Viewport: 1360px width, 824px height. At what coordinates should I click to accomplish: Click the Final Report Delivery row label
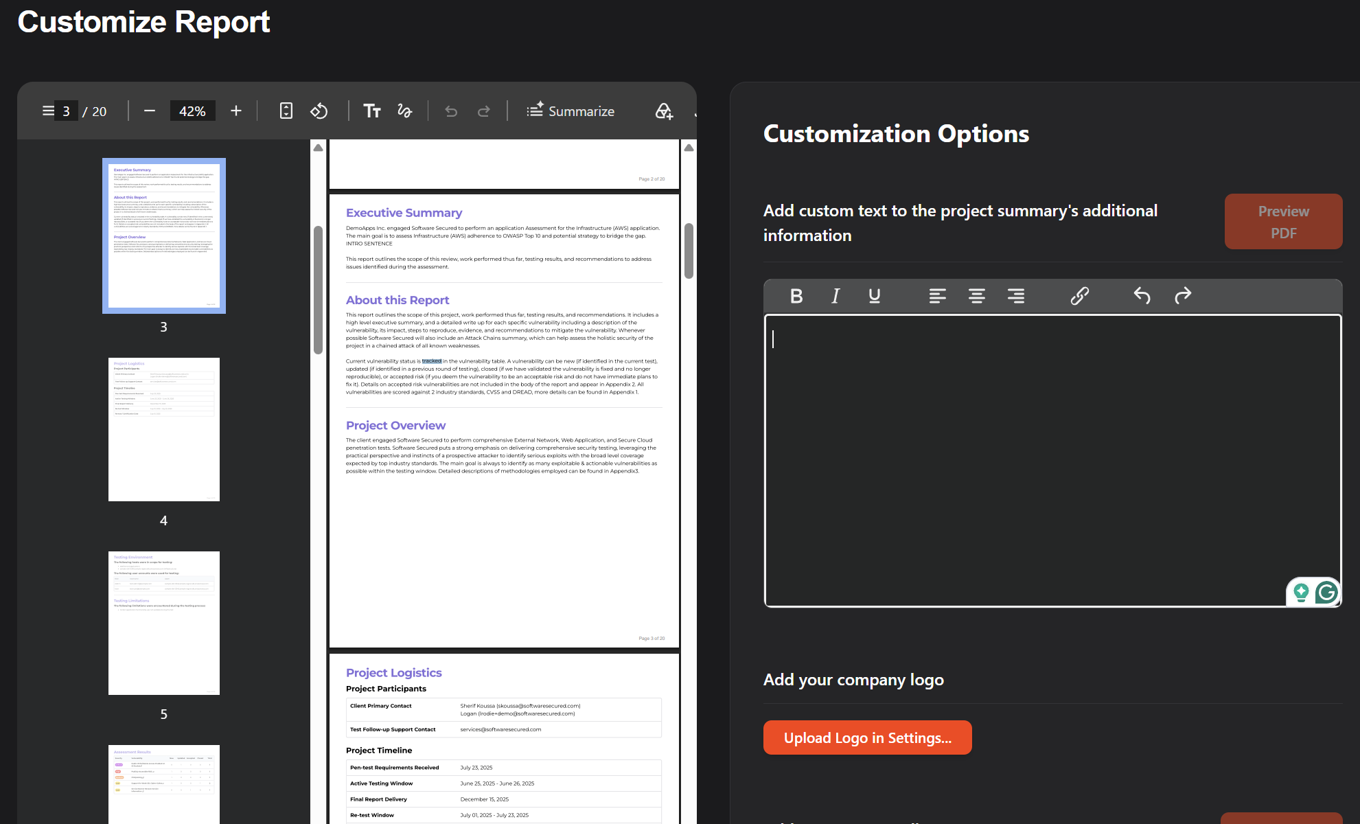point(378,799)
